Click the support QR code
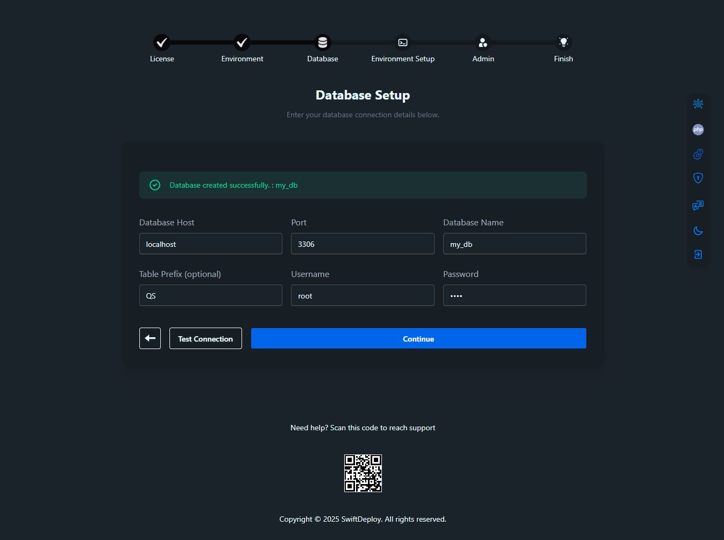This screenshot has height=540, width=724. (x=363, y=473)
